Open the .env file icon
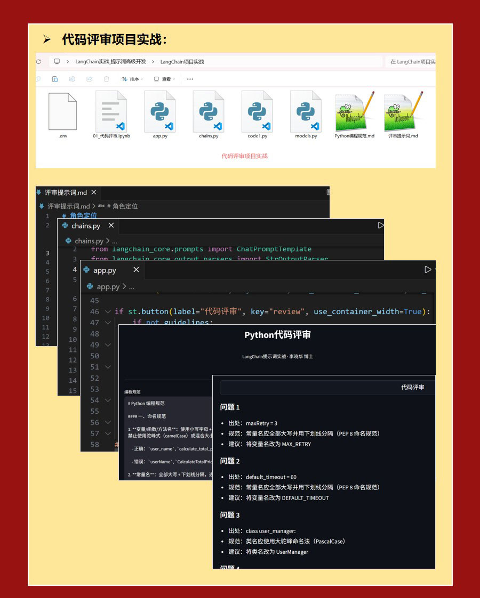Image resolution: width=480 pixels, height=598 pixels. click(62, 112)
